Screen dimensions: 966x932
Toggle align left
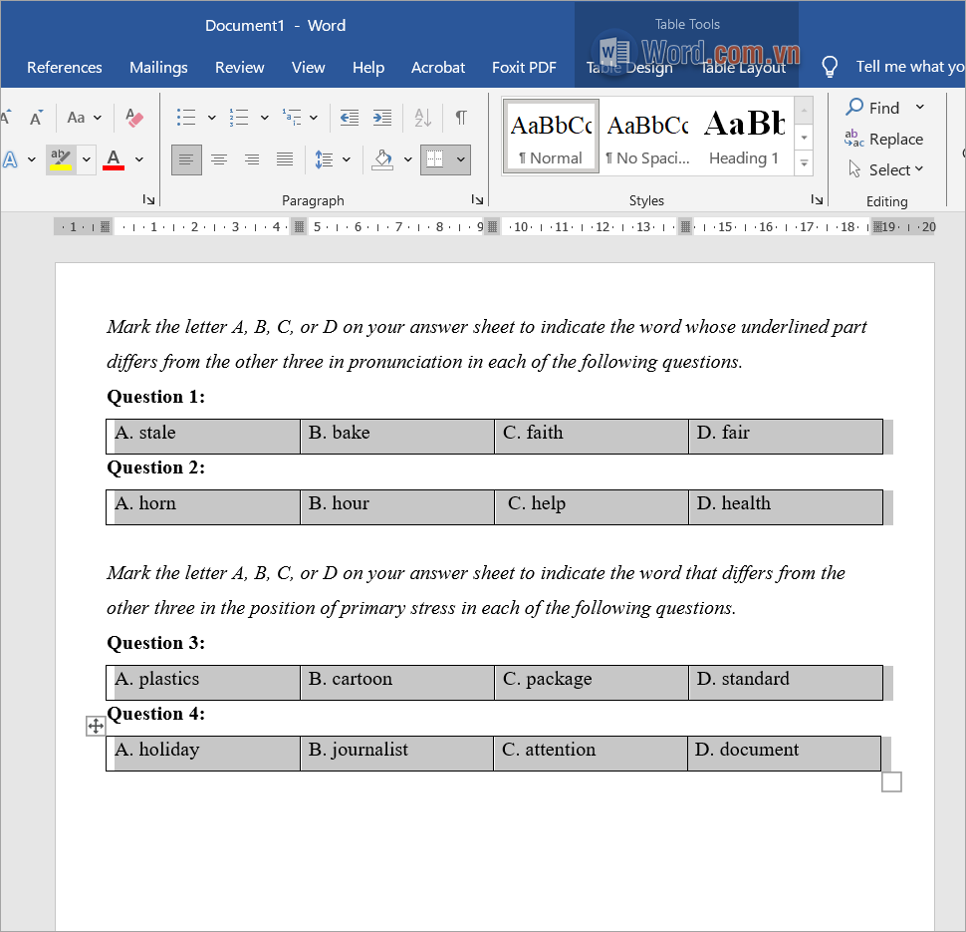pyautogui.click(x=186, y=159)
